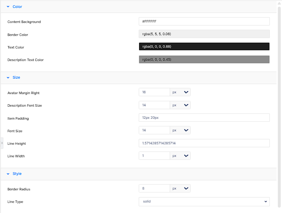Open Font Size px unit dropdown
The width and height of the screenshot is (282, 213).
coord(180,130)
